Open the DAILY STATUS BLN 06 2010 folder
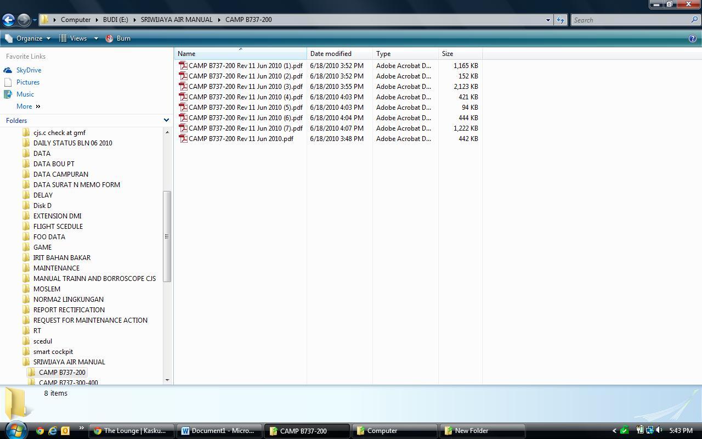Viewport: 702px width, 439px height. [x=72, y=143]
